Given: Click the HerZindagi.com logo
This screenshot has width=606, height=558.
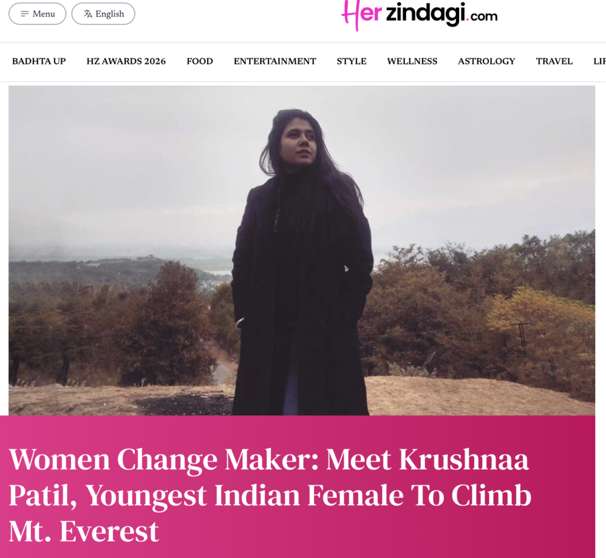Looking at the screenshot, I should click(x=420, y=15).
